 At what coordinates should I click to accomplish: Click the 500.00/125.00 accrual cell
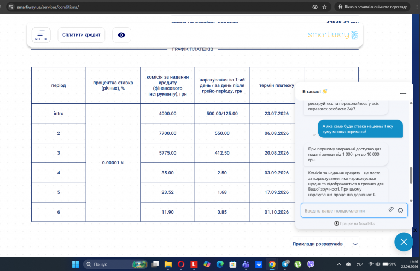point(222,114)
